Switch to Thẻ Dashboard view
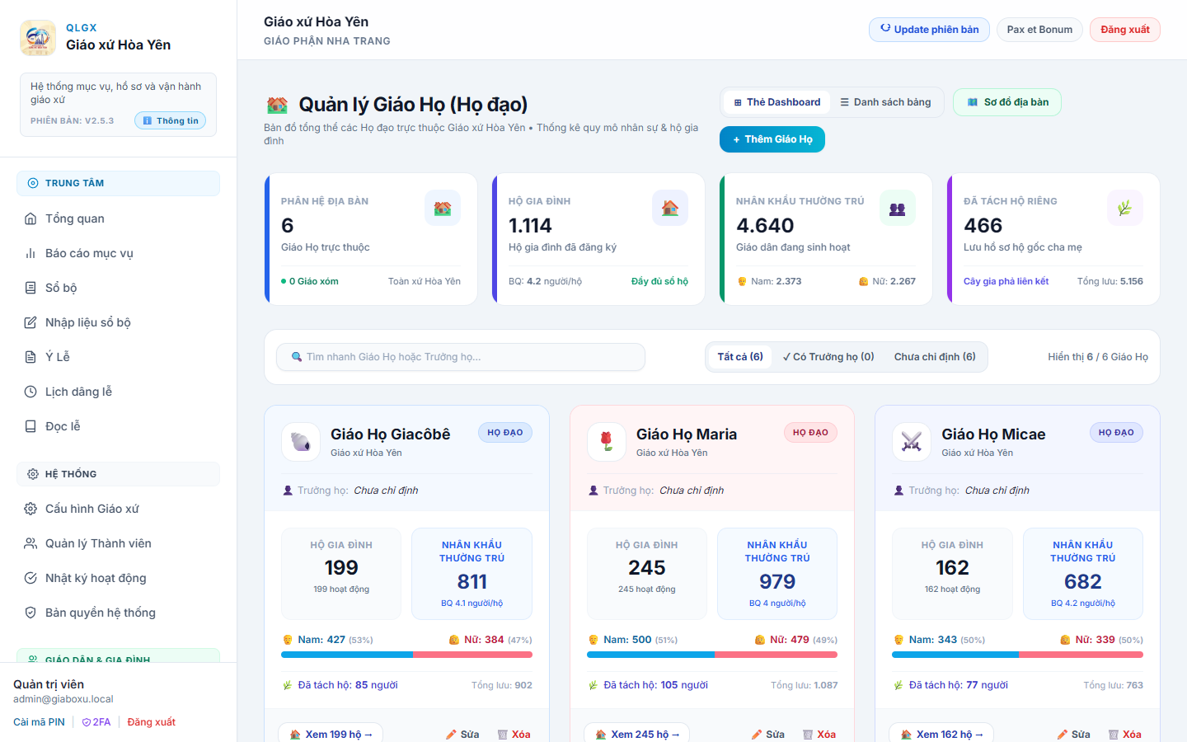The width and height of the screenshot is (1187, 742). pos(776,102)
